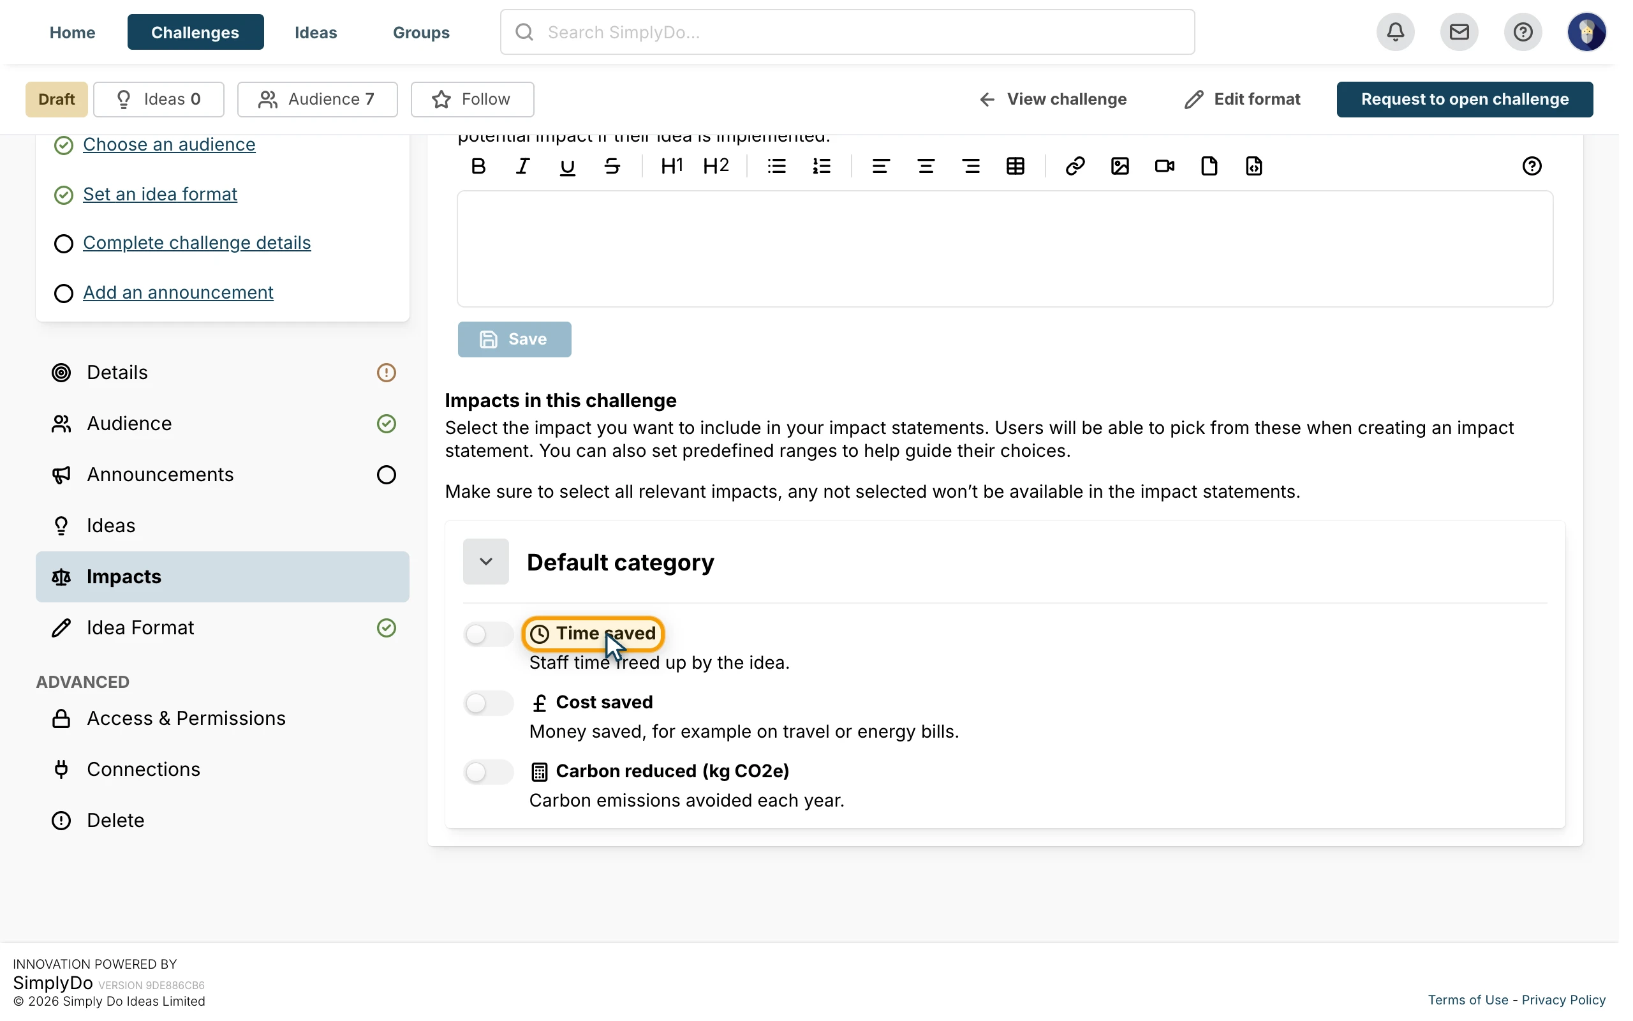Screen dimensions: 1633x1021
Task: Open the Groups navigation tab
Action: [421, 32]
